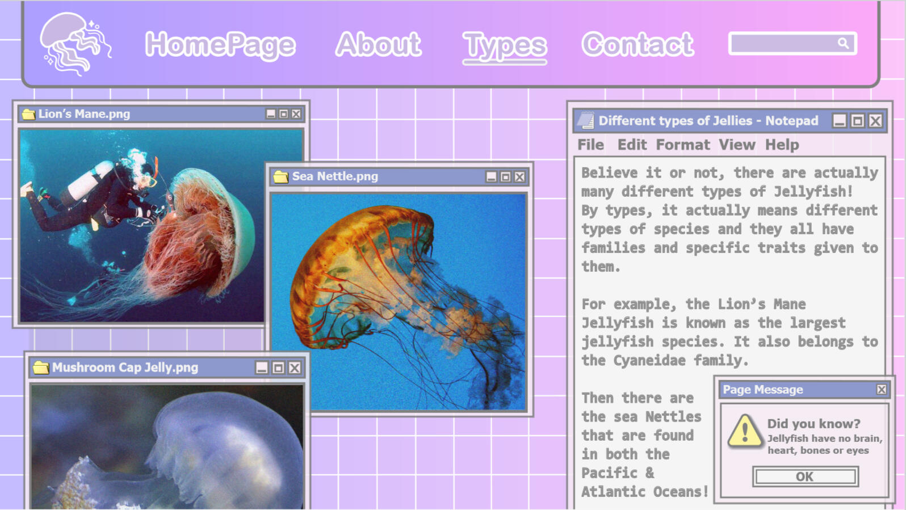Click the jellyfish logo icon

[x=74, y=44]
